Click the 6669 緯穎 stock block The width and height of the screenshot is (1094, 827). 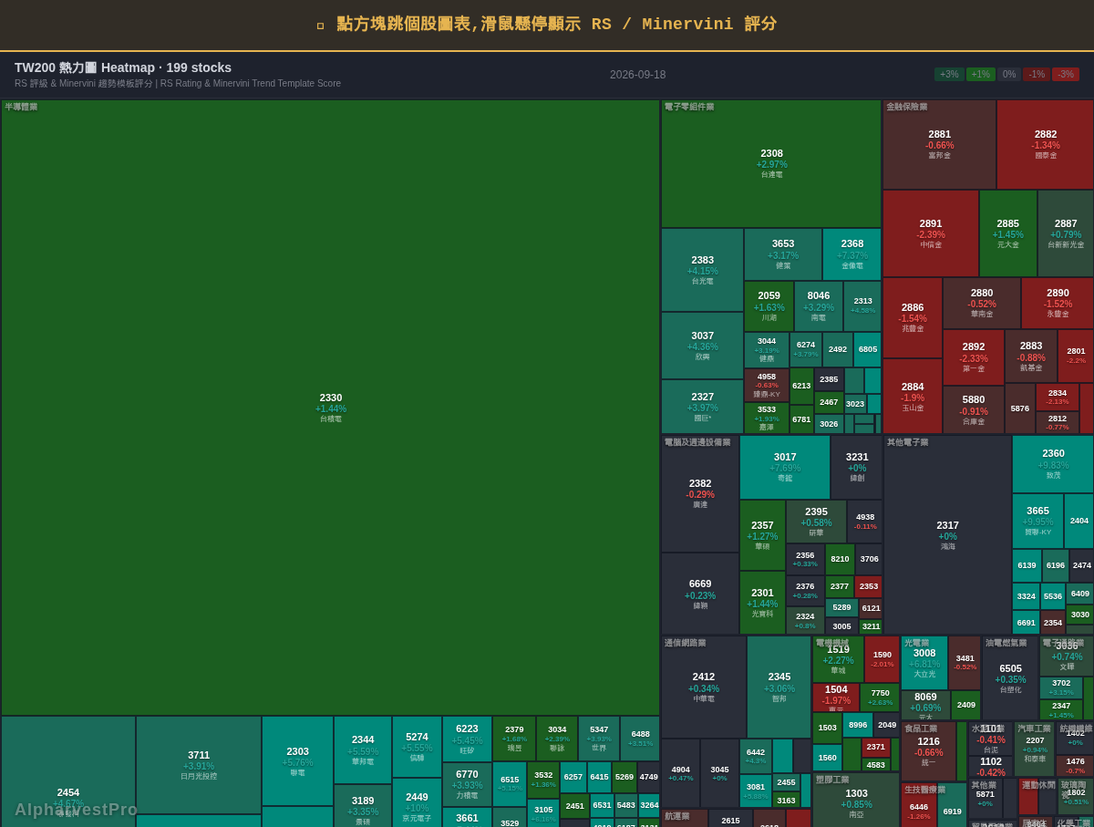[x=700, y=594]
